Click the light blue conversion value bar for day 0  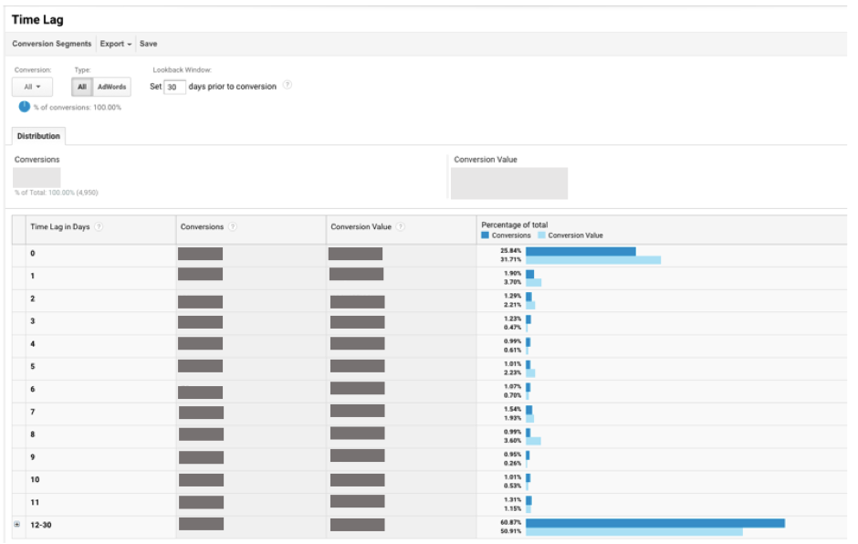pos(592,260)
